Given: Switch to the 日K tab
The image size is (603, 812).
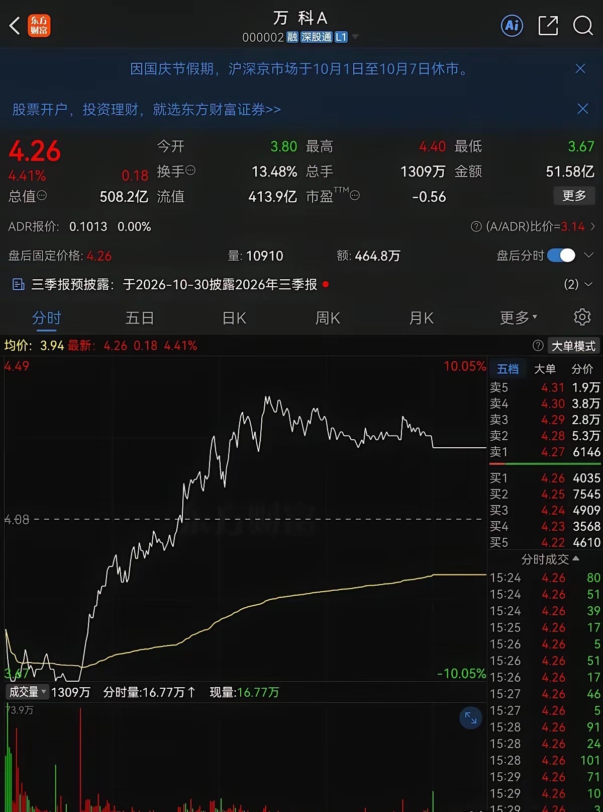Looking at the screenshot, I should point(234,317).
